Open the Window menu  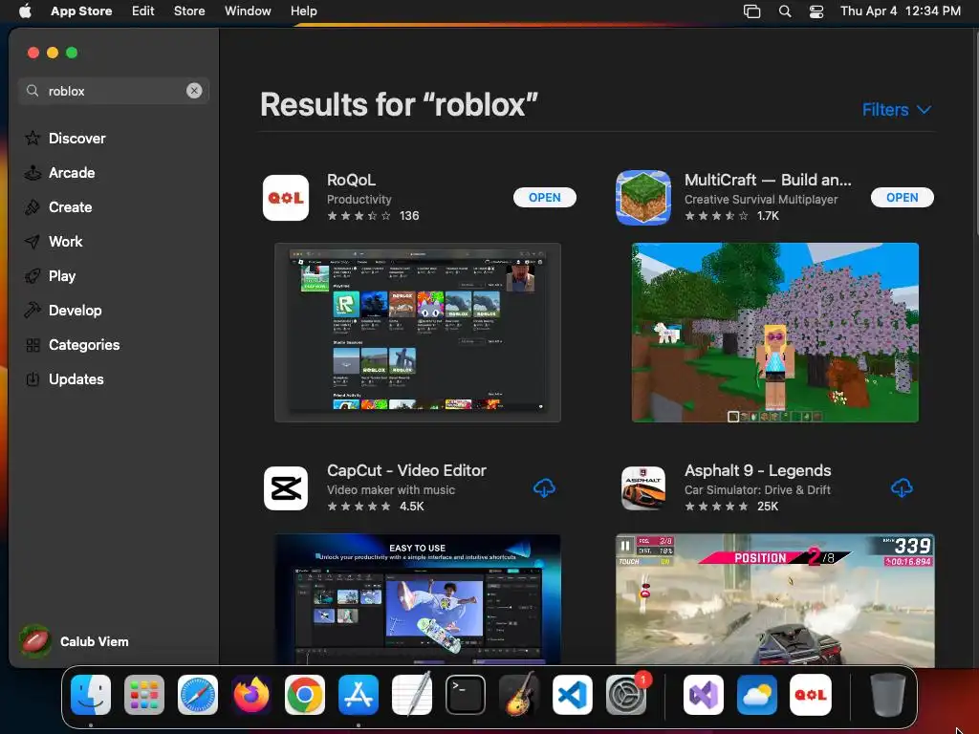tap(248, 11)
